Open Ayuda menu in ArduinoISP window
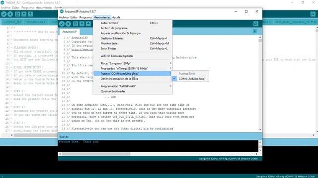The width and height of the screenshot is (318, 178). click(116, 17)
